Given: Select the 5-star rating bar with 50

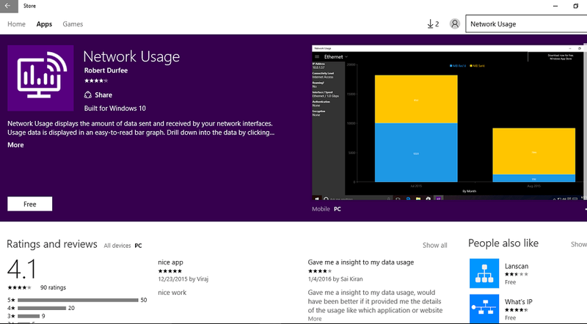Looking at the screenshot, I should pyautogui.click(x=78, y=300).
